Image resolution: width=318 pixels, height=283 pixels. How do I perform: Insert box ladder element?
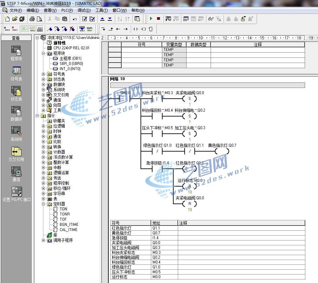(x=151, y=29)
